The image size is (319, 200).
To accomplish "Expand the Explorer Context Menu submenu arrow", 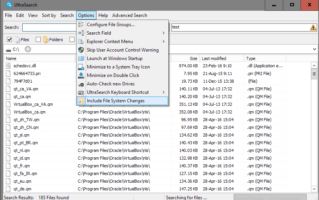I will point(164,42).
